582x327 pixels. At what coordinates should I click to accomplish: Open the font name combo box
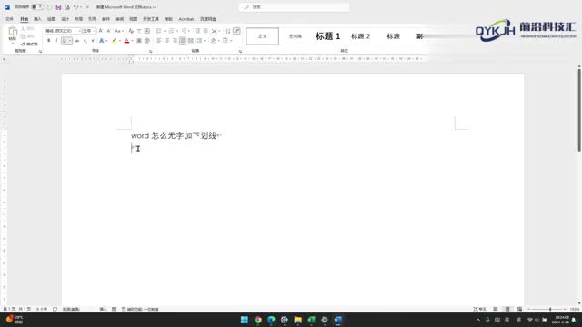click(63, 31)
